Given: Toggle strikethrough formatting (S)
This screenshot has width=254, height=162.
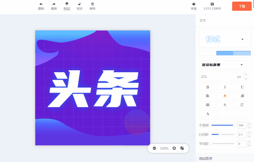Looking at the screenshot, I should pos(225,105).
